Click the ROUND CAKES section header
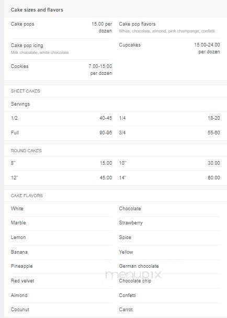227x318 pixels. [x=26, y=151]
